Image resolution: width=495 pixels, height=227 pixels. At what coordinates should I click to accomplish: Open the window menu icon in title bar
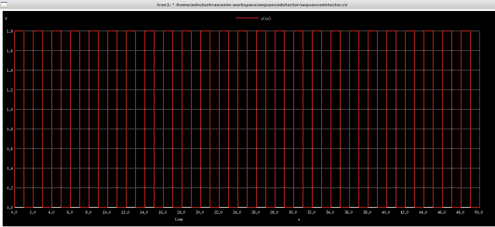coord(4,5)
